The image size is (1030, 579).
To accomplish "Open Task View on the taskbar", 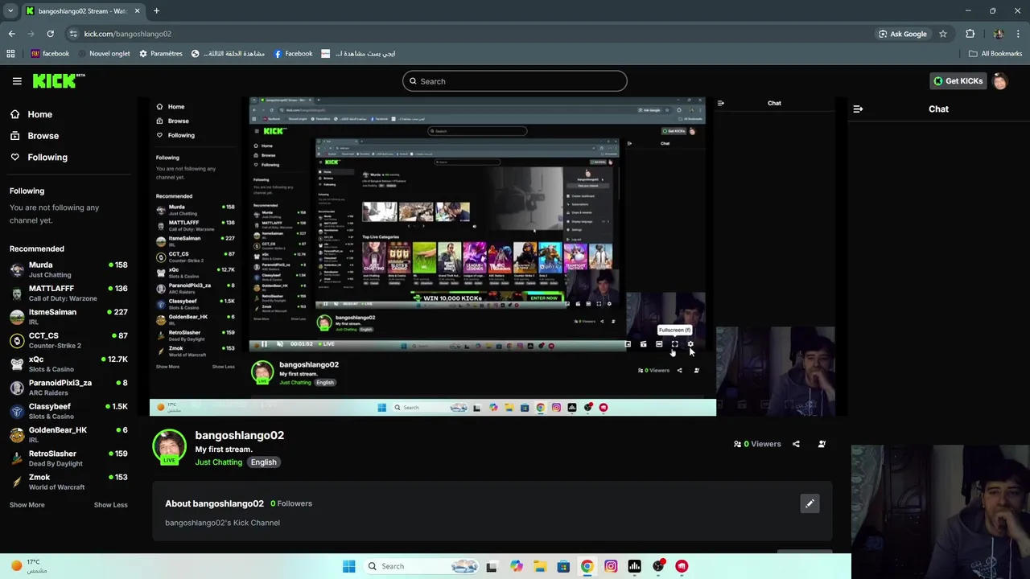I will coord(492,566).
